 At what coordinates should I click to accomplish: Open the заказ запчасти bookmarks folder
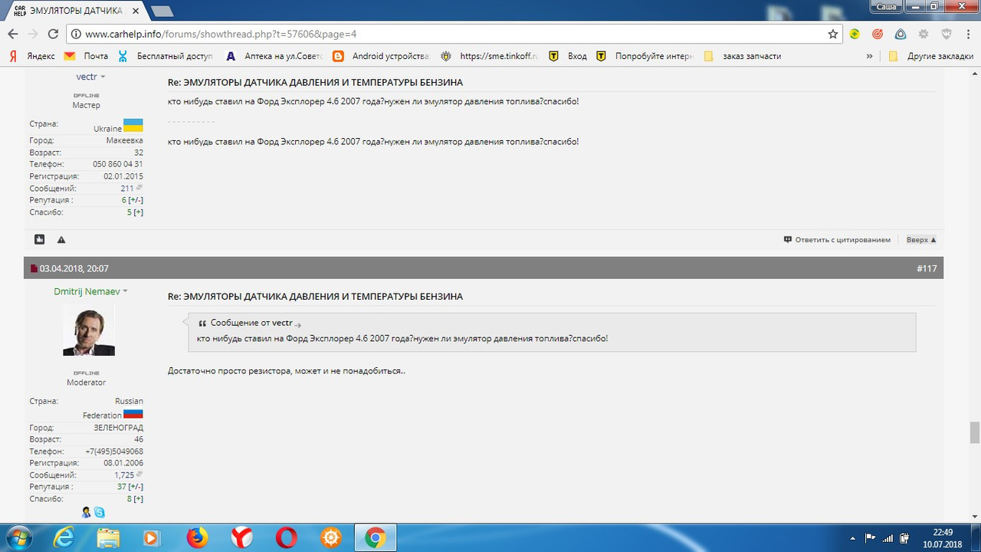point(742,56)
